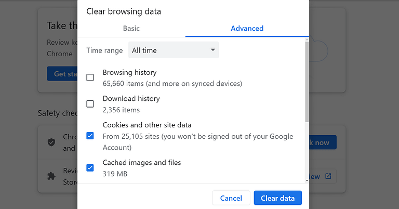Switch to the Basic tab
The height and width of the screenshot is (209, 399).
131,29
